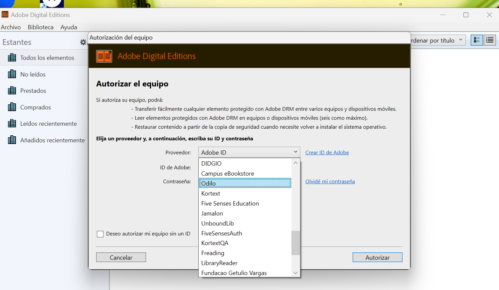The height and width of the screenshot is (290, 499).
Task: Click the provider list scrollbar thumb
Action: pyautogui.click(x=295, y=243)
